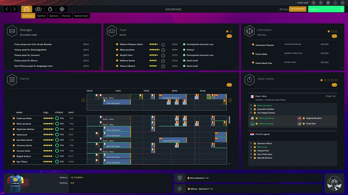Click the next race trophy icon beside Giro Adriatico
This screenshot has height=195, width=348.
point(180,178)
